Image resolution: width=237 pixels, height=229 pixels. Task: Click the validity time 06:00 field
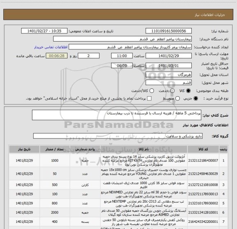(x=122, y=65)
